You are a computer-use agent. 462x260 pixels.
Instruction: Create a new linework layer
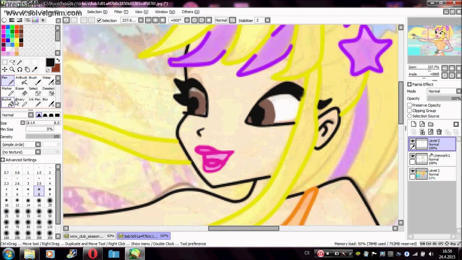[422, 124]
